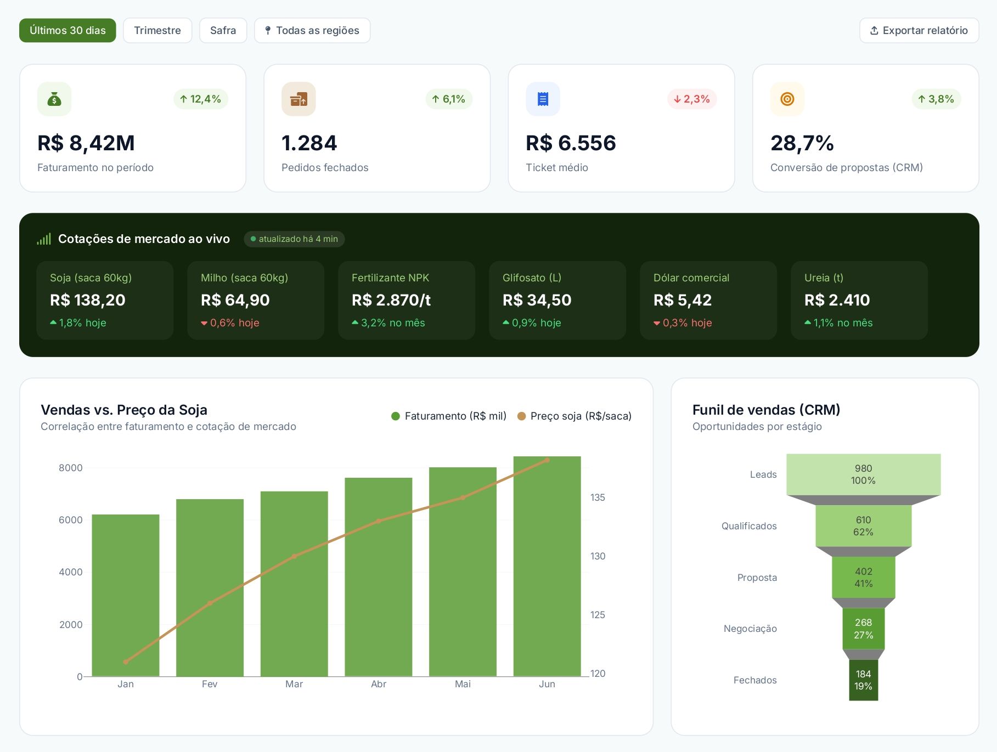Screen dimensions: 997x752
Task: Open the Todas as regiões filter
Action: coord(312,31)
